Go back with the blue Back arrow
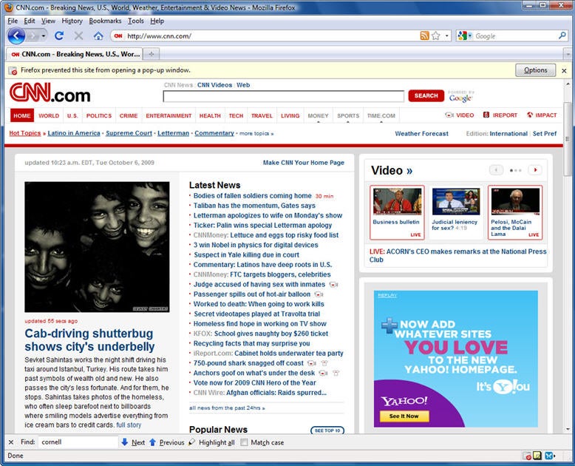This screenshot has height=466, width=575. tap(16, 36)
